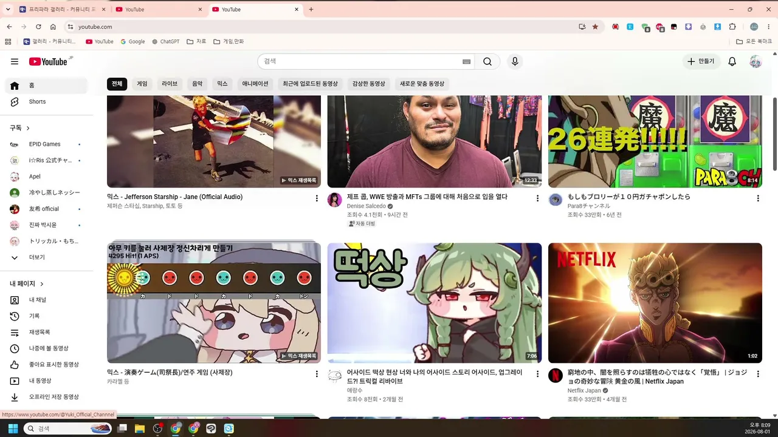
Task: Open the Google bookmark
Action: [133, 42]
